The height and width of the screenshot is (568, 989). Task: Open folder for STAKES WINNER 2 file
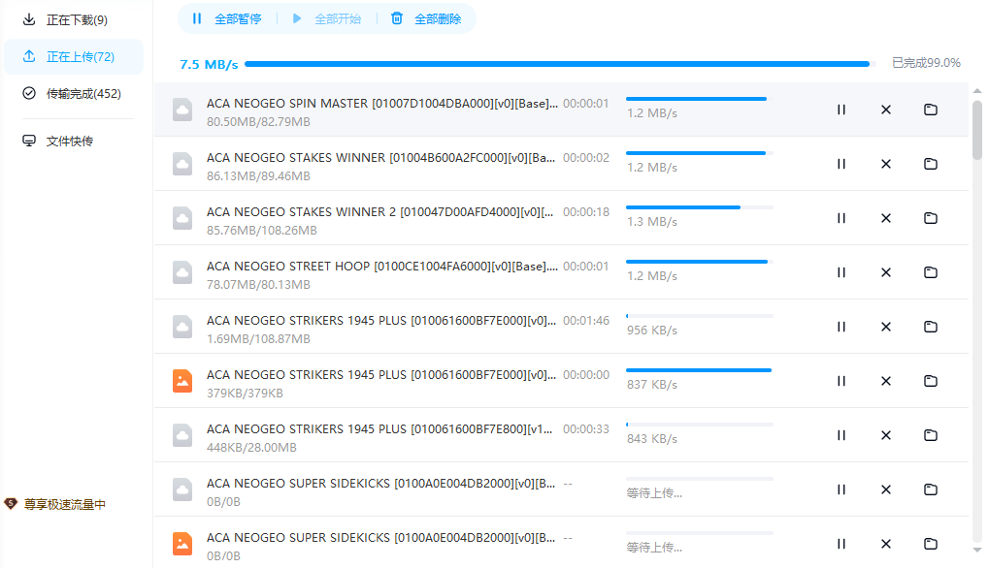pyautogui.click(x=931, y=218)
